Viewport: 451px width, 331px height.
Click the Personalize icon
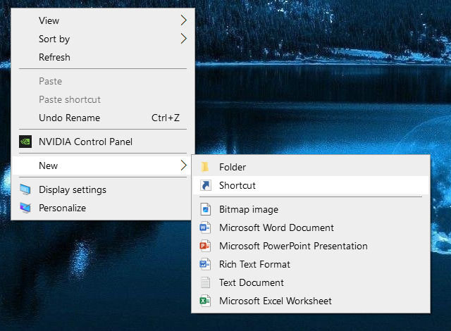(x=25, y=208)
